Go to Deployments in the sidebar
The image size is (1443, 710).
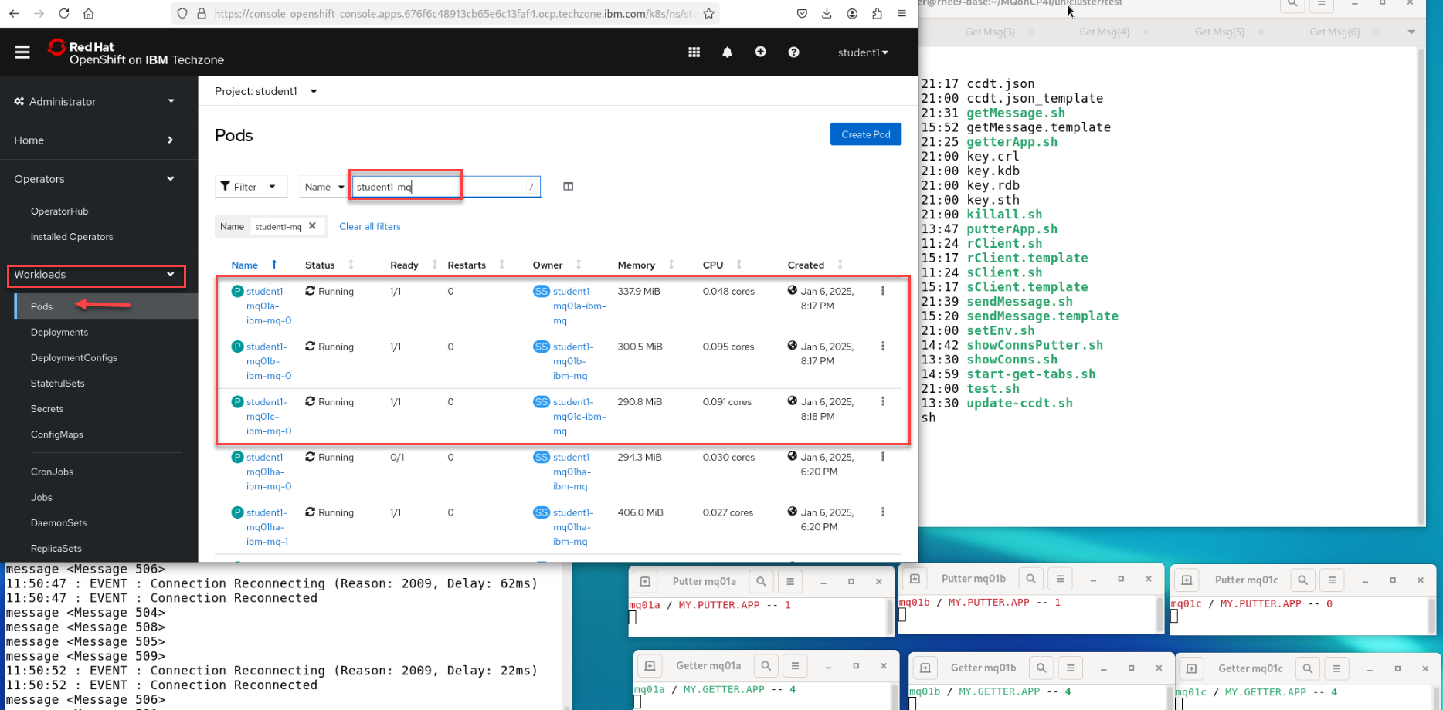(59, 332)
